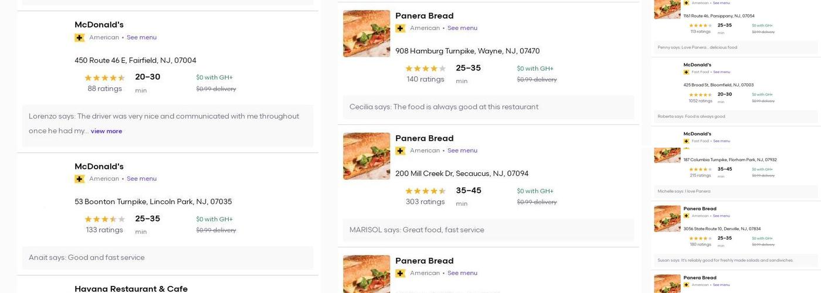Image resolution: width=821 pixels, height=293 pixels.
Task: Click the GH+ badge on Panera Bread Denville listing
Action: pyautogui.click(x=686, y=216)
